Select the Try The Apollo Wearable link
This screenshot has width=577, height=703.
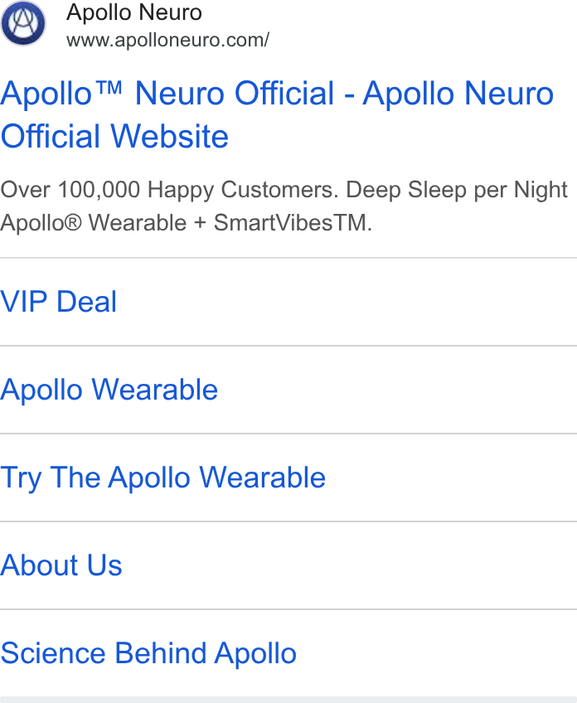(x=162, y=478)
